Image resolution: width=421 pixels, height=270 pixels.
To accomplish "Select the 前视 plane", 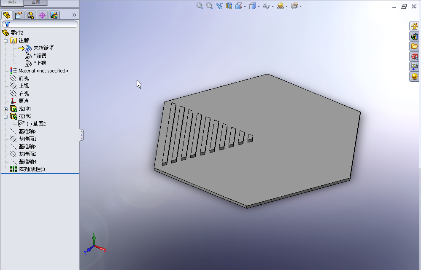I will tap(19, 78).
